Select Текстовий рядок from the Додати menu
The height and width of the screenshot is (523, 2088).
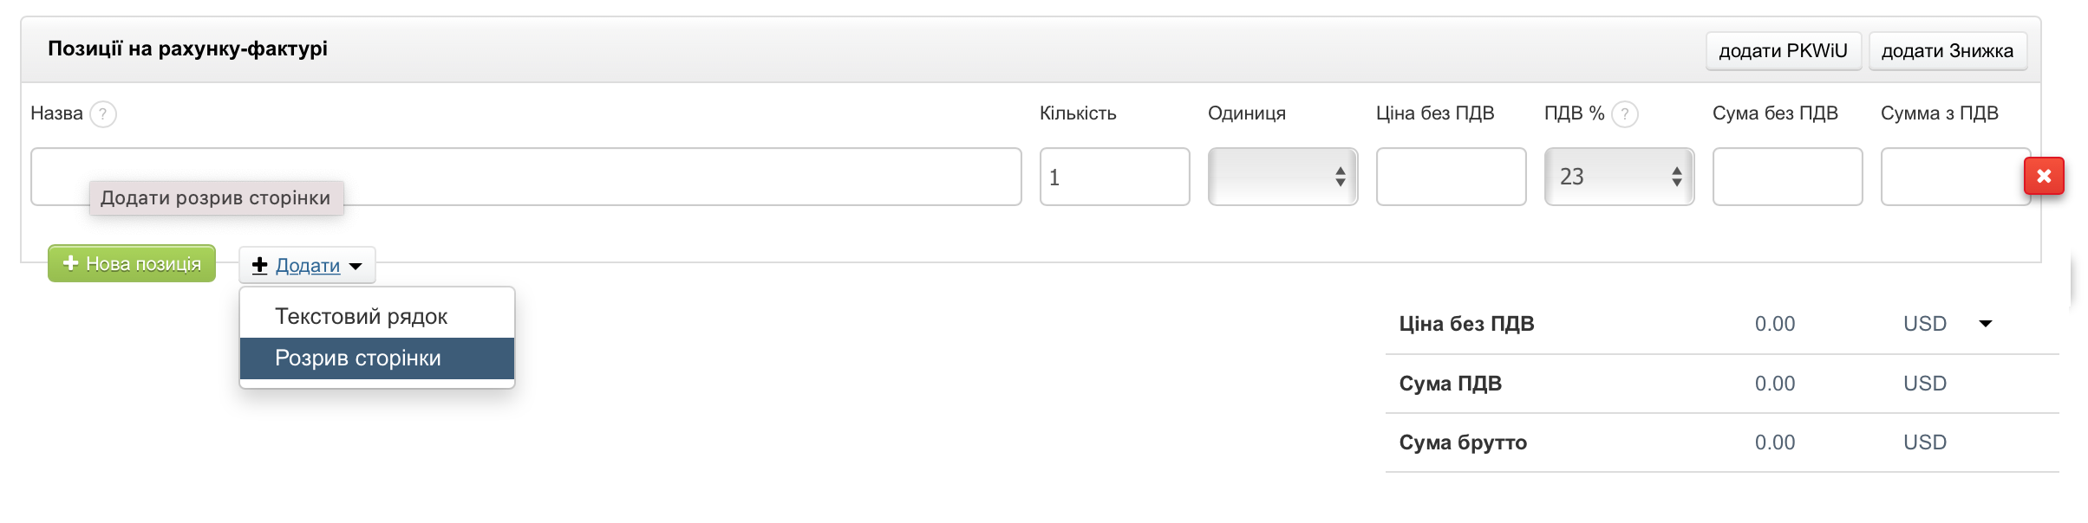(x=362, y=316)
